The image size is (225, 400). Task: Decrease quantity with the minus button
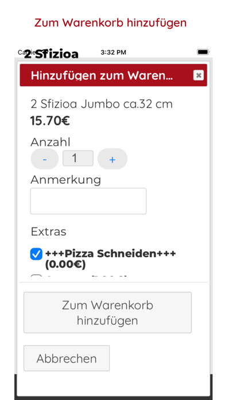(x=45, y=159)
